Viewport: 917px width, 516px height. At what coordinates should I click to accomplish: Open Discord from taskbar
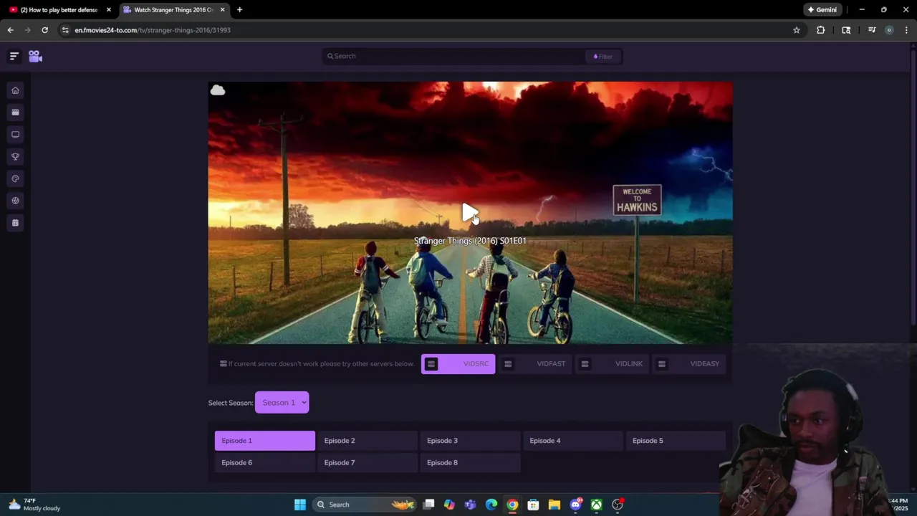575,505
